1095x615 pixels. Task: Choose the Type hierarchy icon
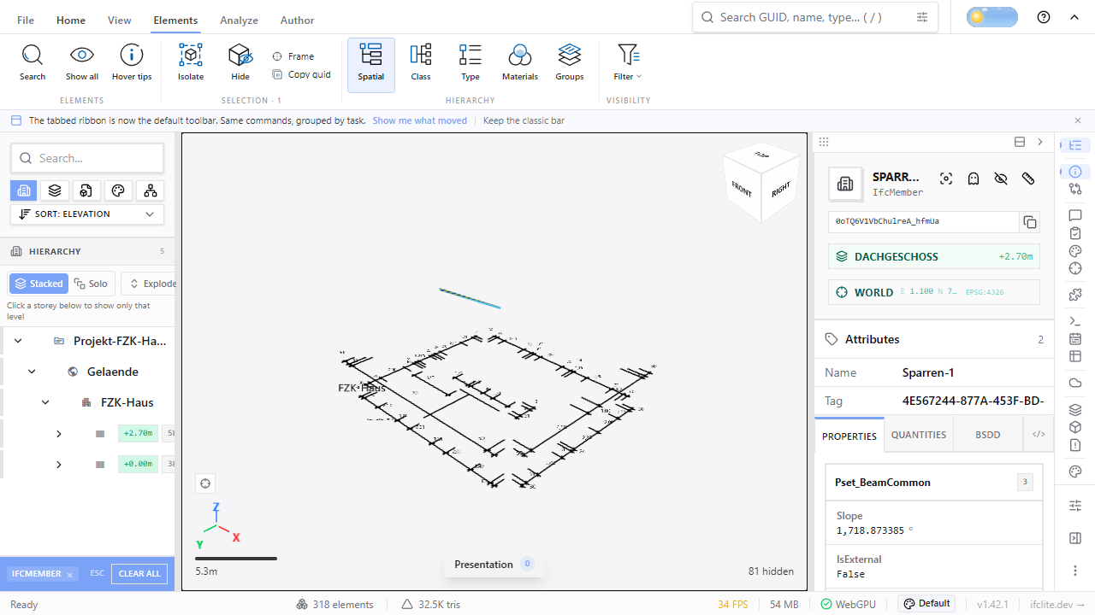[x=471, y=56]
